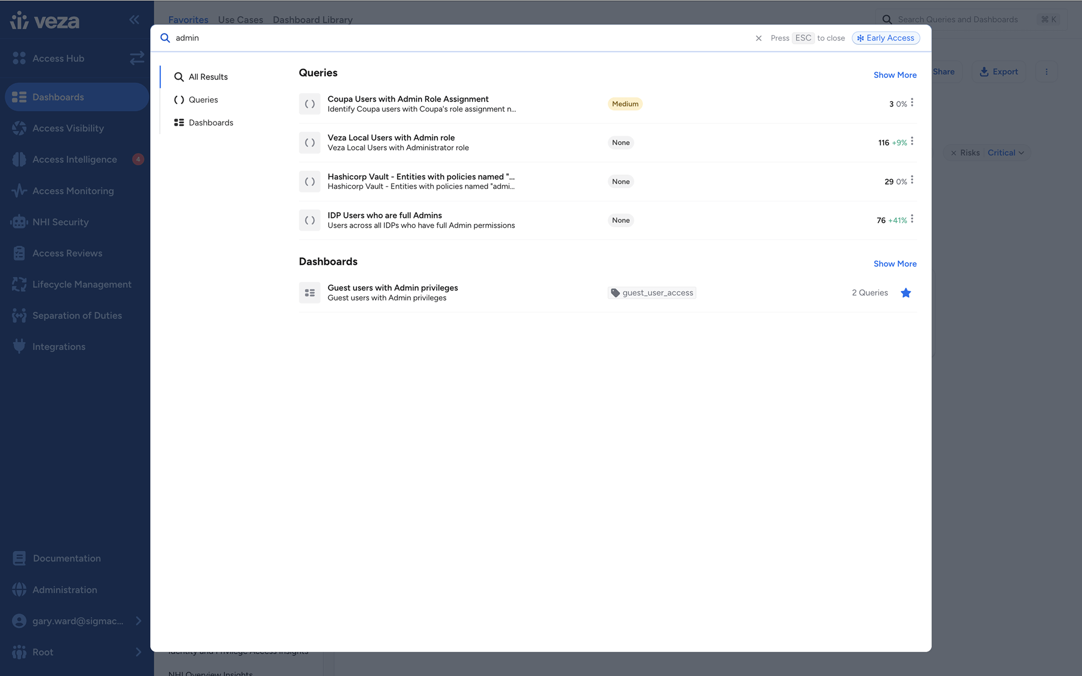Click the Administration globe icon
This screenshot has height=676, width=1082.
(19, 590)
